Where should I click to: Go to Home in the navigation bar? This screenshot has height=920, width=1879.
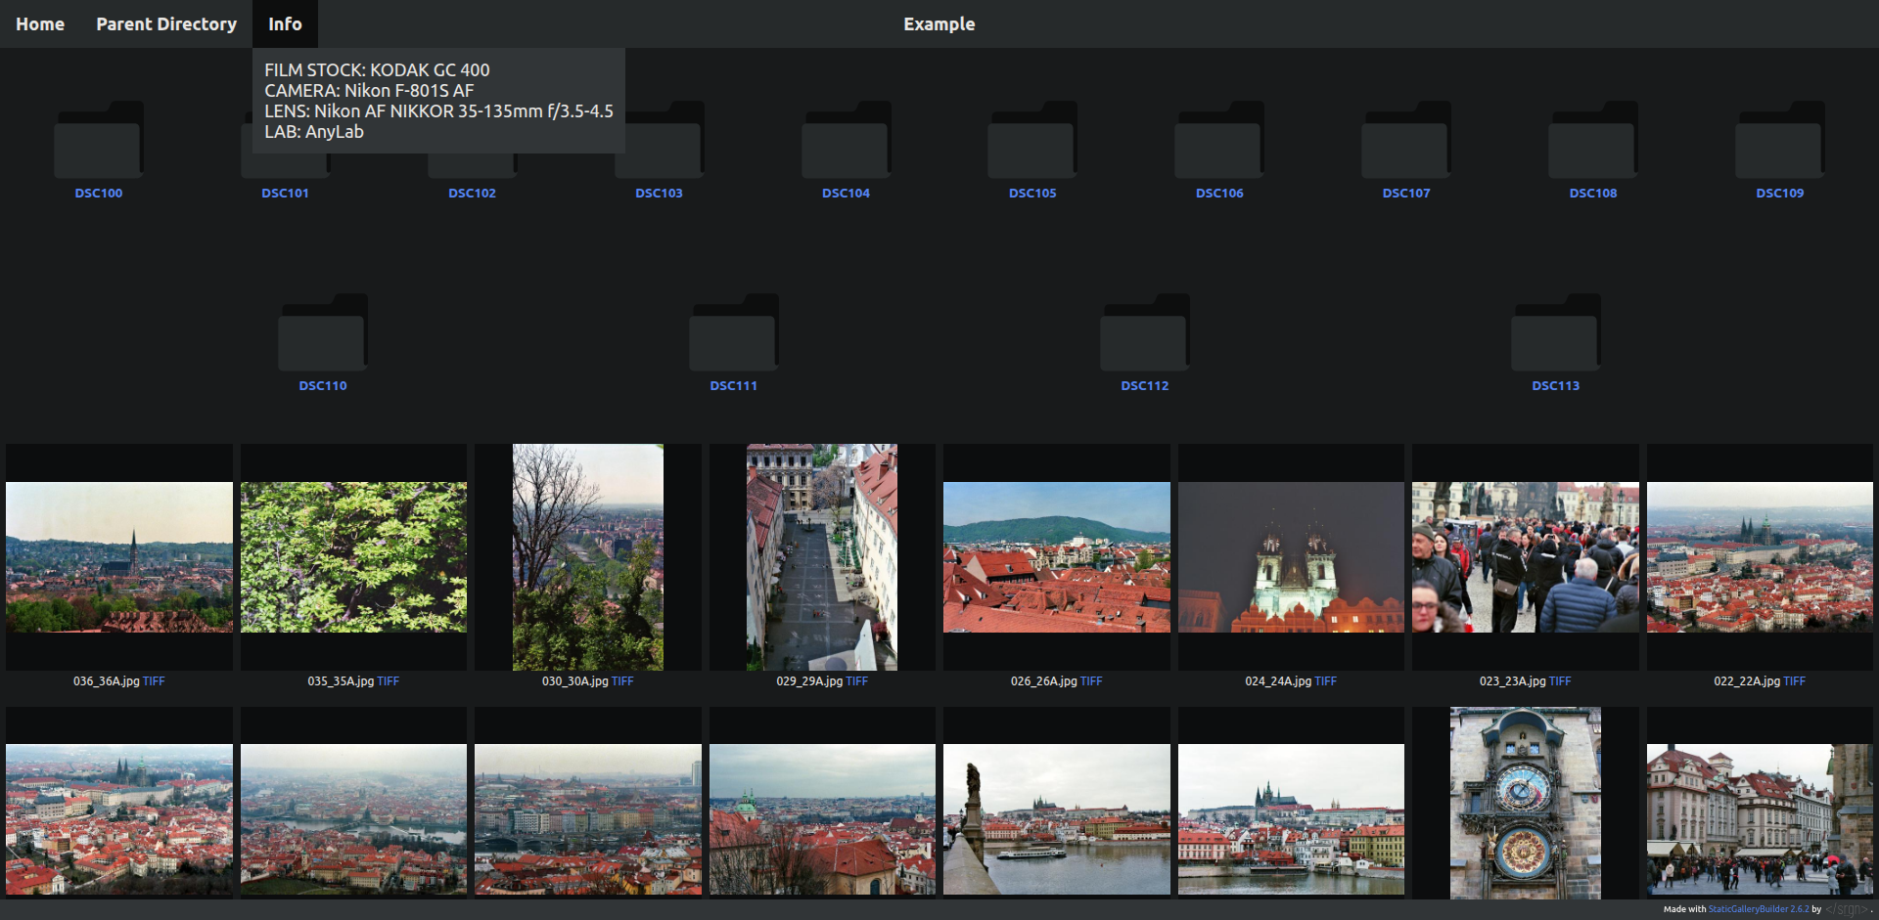point(40,24)
